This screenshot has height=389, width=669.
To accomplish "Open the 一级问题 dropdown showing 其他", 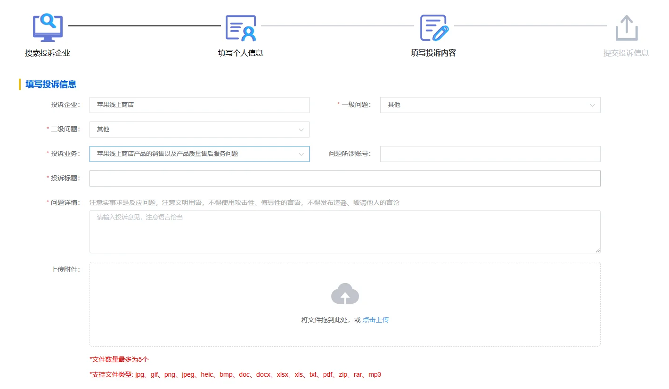I will pyautogui.click(x=490, y=105).
